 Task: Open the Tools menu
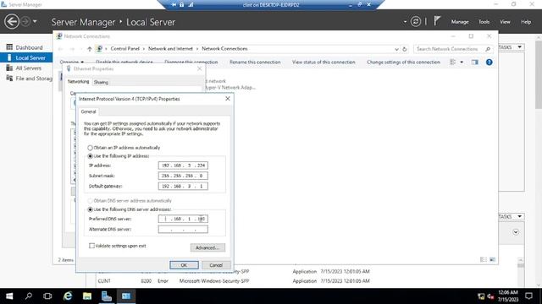pyautogui.click(x=484, y=22)
